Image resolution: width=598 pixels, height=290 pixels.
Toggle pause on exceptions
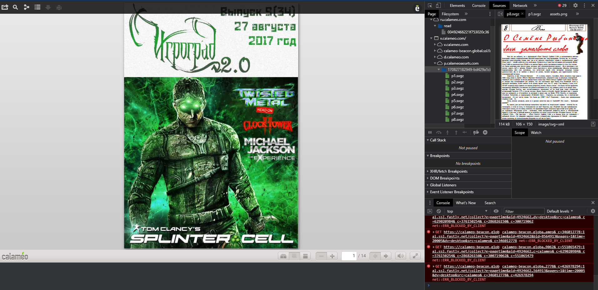(485, 132)
